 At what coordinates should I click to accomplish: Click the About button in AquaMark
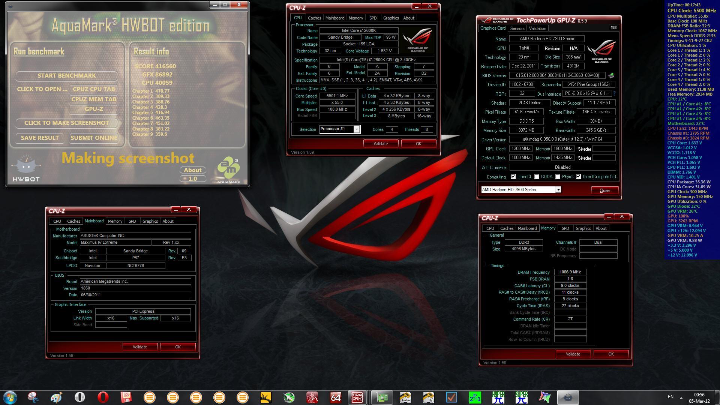pos(193,170)
